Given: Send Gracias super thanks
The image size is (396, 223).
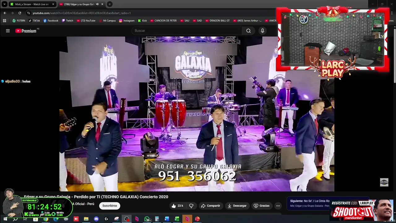Looking at the screenshot, I should 261,206.
